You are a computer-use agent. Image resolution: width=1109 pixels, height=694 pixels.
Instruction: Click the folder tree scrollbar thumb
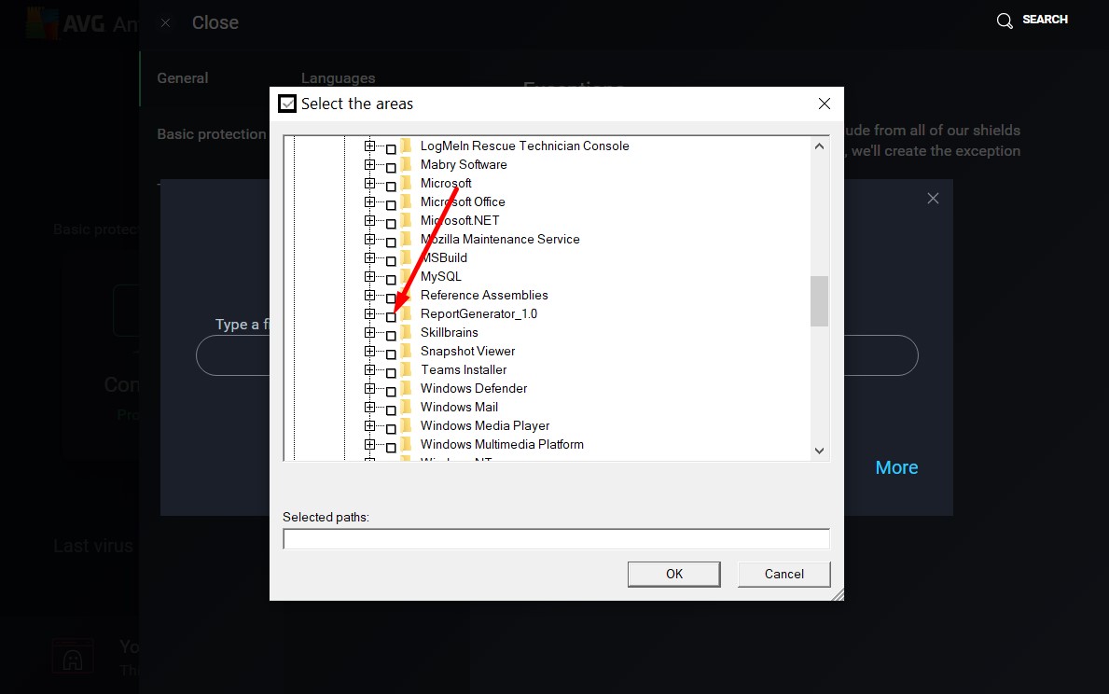coord(819,300)
